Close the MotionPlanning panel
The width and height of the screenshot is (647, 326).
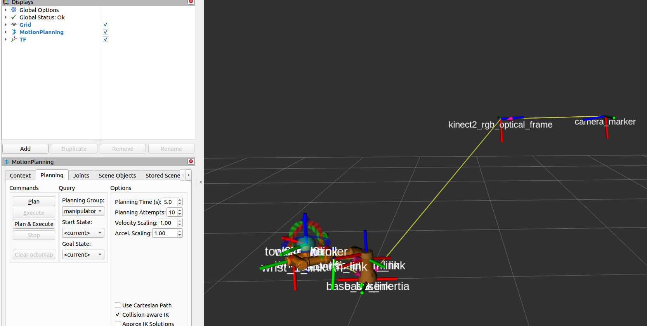pyautogui.click(x=191, y=161)
